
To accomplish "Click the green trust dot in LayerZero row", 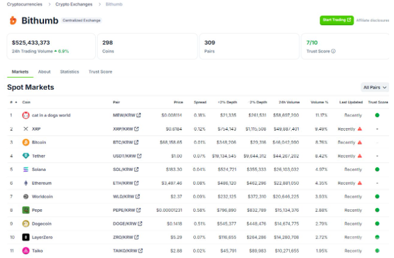I will (377, 237).
